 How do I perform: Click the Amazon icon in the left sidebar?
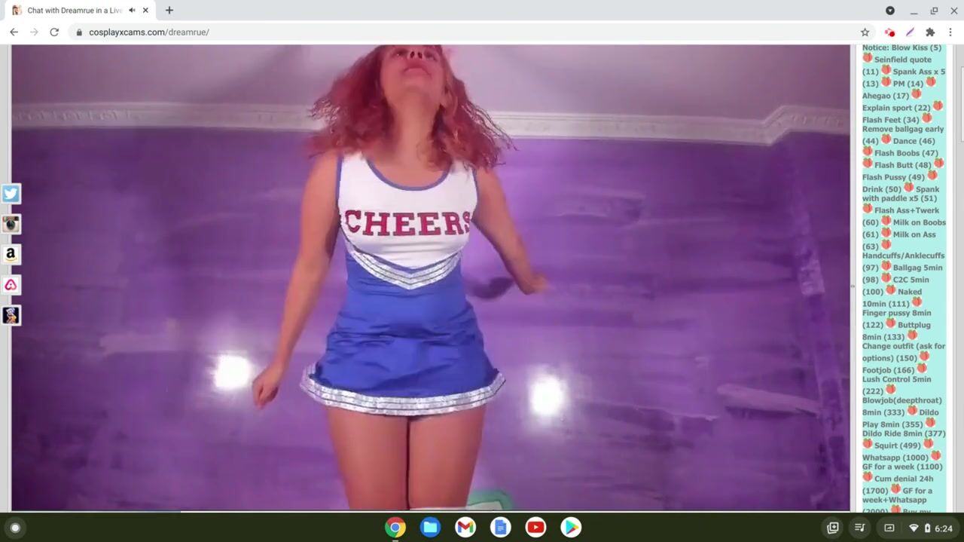coord(11,255)
